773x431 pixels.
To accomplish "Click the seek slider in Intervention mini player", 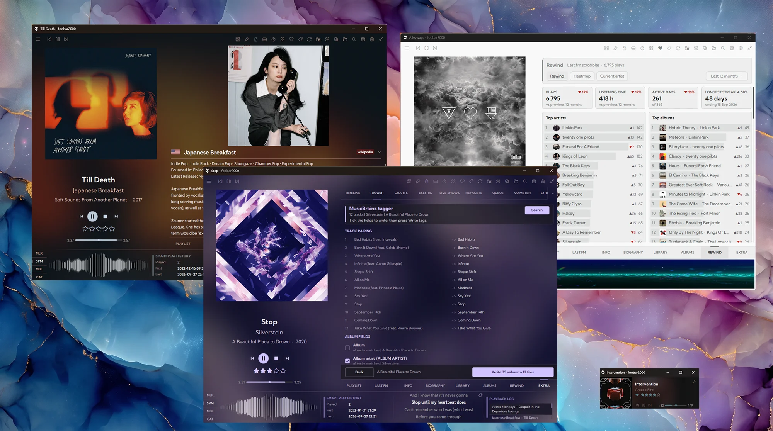I will tap(676, 406).
